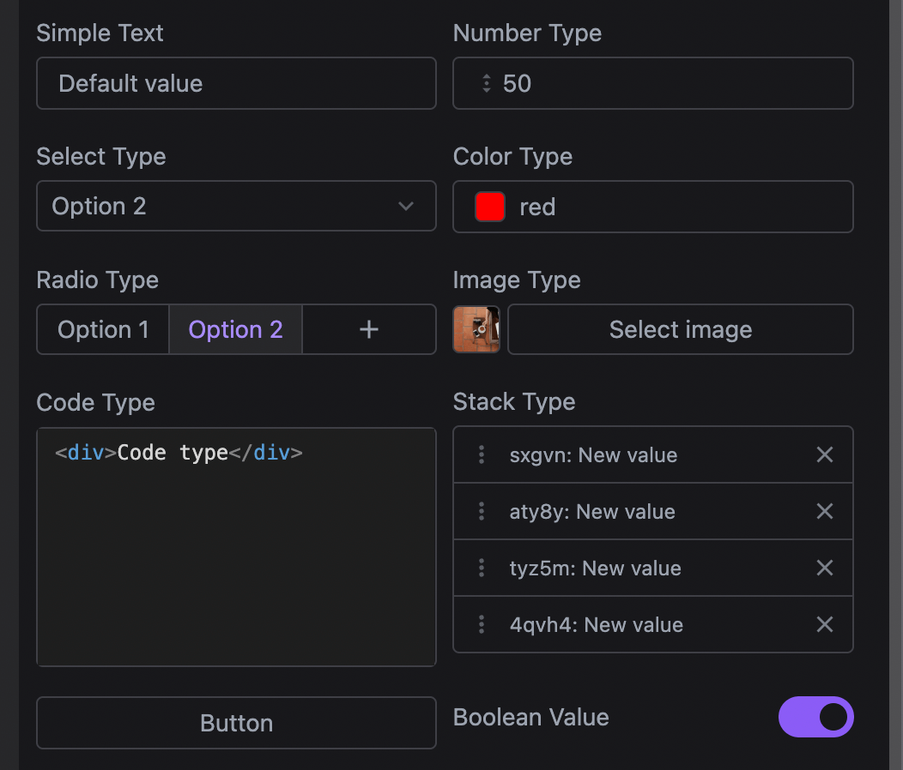Image resolution: width=903 pixels, height=770 pixels.
Task: Click the drag handle next to sxgvn item
Action: [481, 454]
